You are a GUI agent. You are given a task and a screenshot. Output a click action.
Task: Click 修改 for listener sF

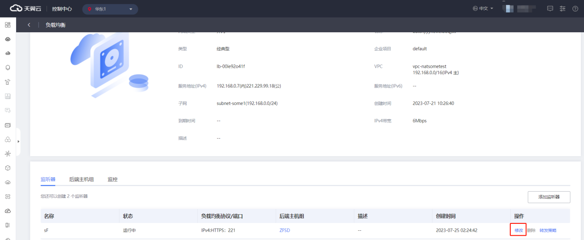point(519,230)
